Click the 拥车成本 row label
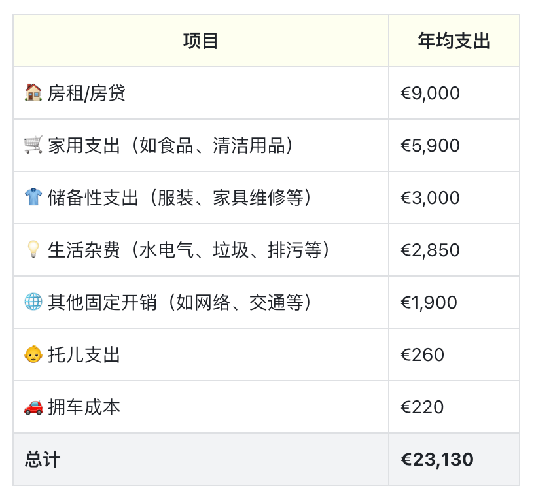534x501 pixels. pyautogui.click(x=84, y=407)
